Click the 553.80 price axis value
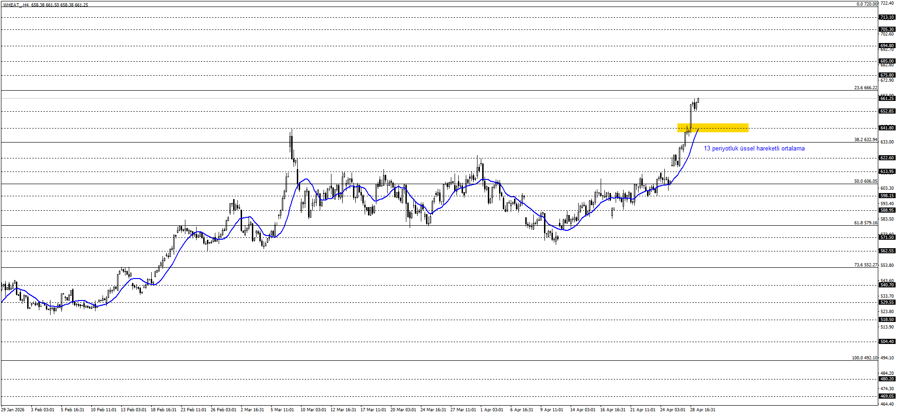The height and width of the screenshot is (415, 897). [887, 265]
